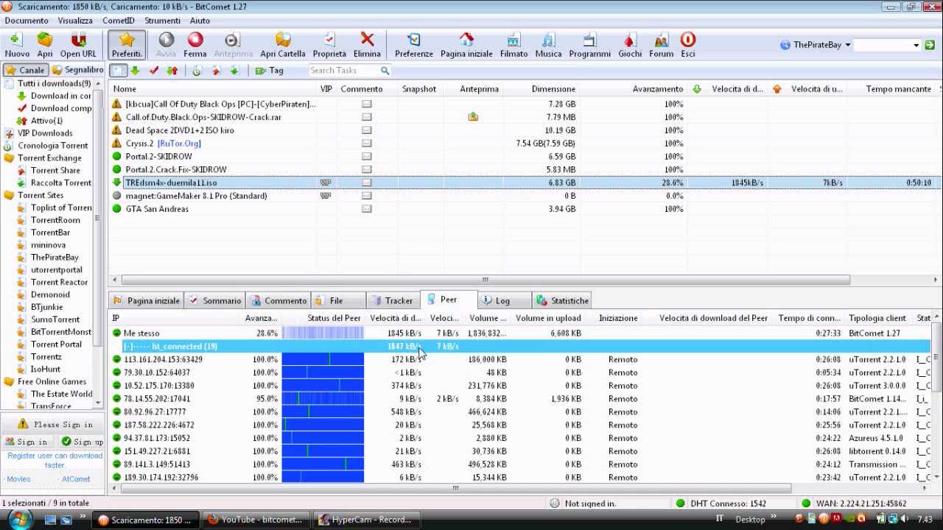Open the Strumenti menu
This screenshot has height=530, width=943.
click(162, 21)
